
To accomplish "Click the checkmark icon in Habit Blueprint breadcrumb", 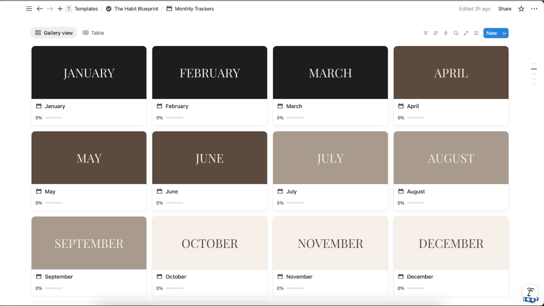I will (108, 8).
